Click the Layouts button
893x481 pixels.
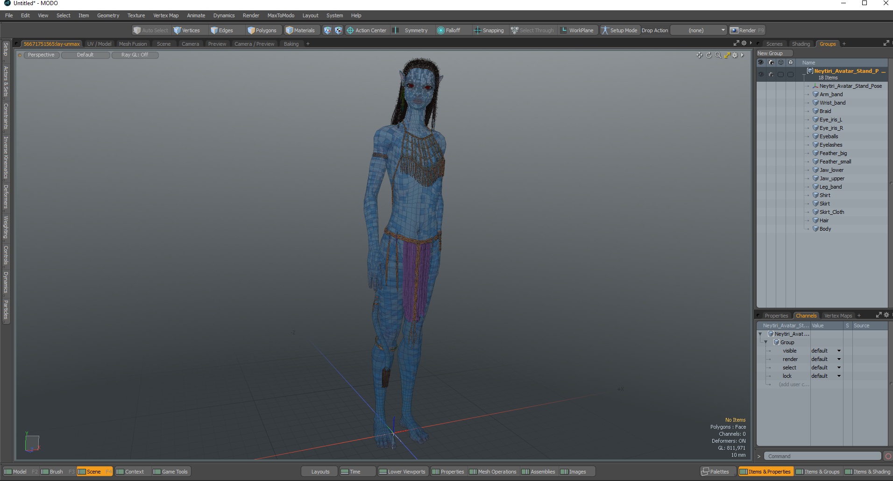(x=320, y=472)
